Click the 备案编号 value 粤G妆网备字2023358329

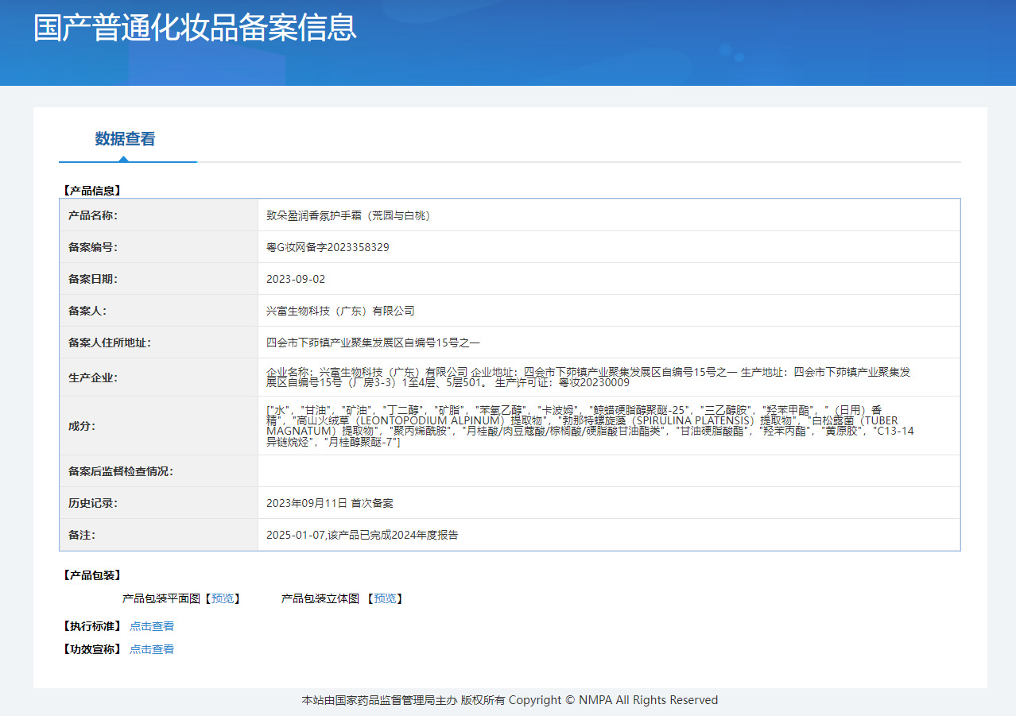[328, 247]
